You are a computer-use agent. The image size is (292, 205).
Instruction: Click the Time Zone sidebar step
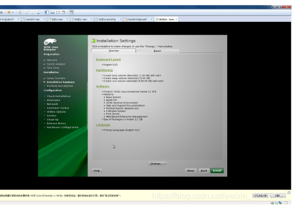click(x=53, y=68)
